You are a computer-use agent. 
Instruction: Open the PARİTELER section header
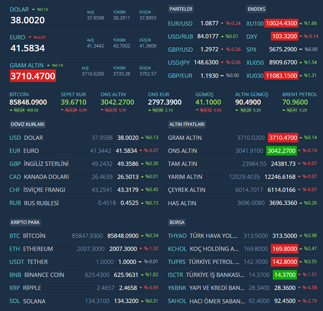(181, 9)
